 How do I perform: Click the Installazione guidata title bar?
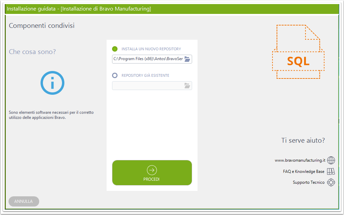(x=172, y=9)
